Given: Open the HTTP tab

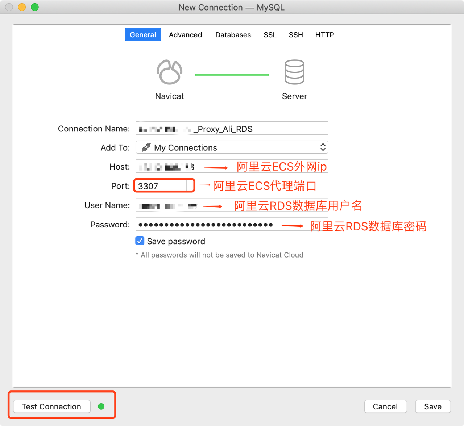Looking at the screenshot, I should tap(324, 35).
